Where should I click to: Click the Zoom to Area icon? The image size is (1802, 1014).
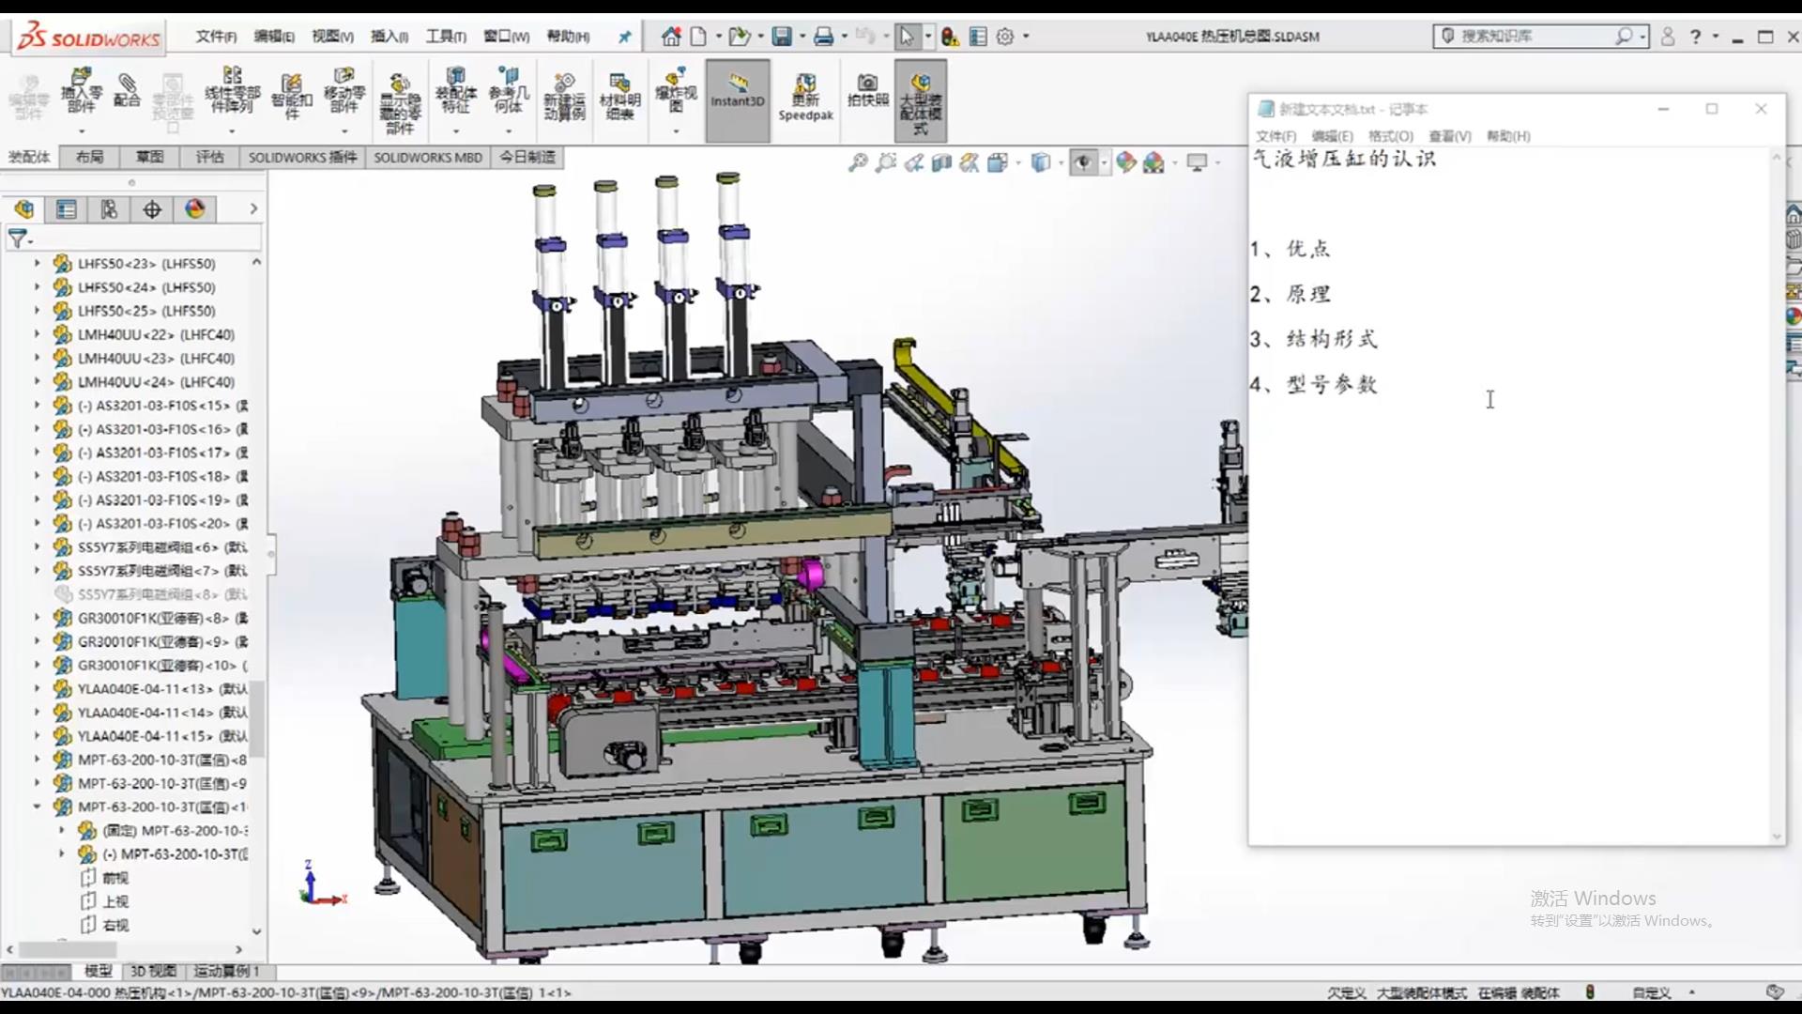885,162
